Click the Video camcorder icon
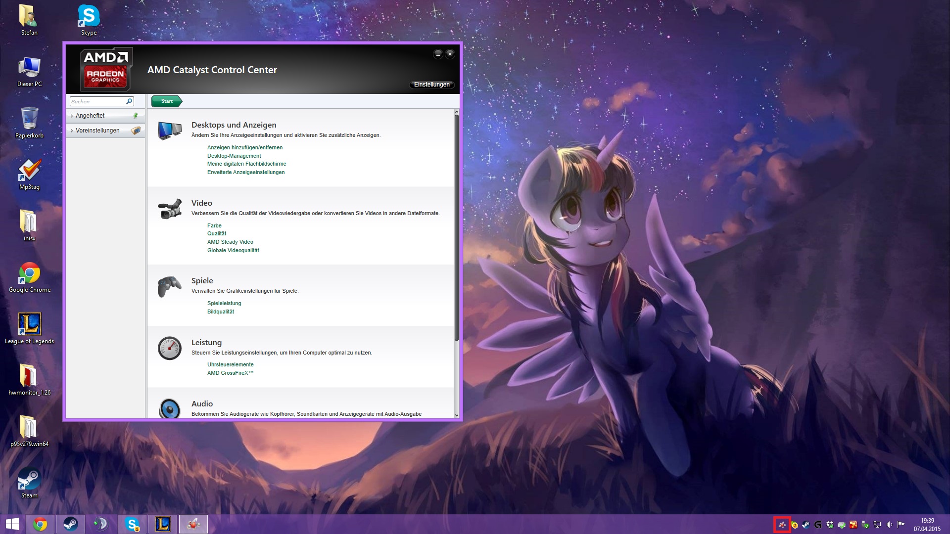Image resolution: width=950 pixels, height=534 pixels. point(169,209)
